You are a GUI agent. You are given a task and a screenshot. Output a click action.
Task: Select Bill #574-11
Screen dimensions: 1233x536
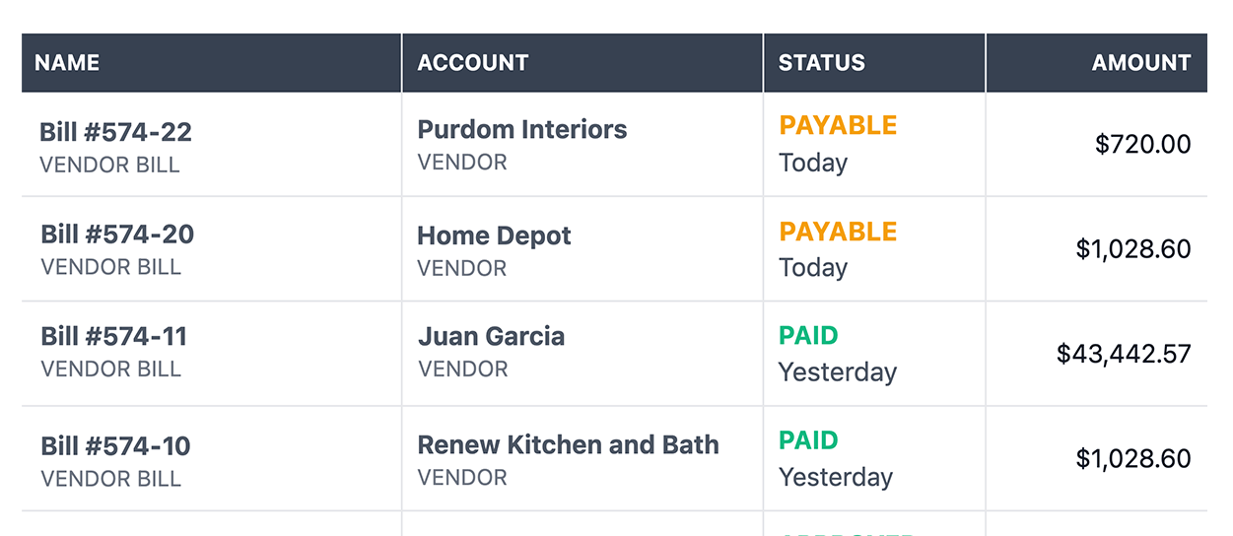[113, 337]
